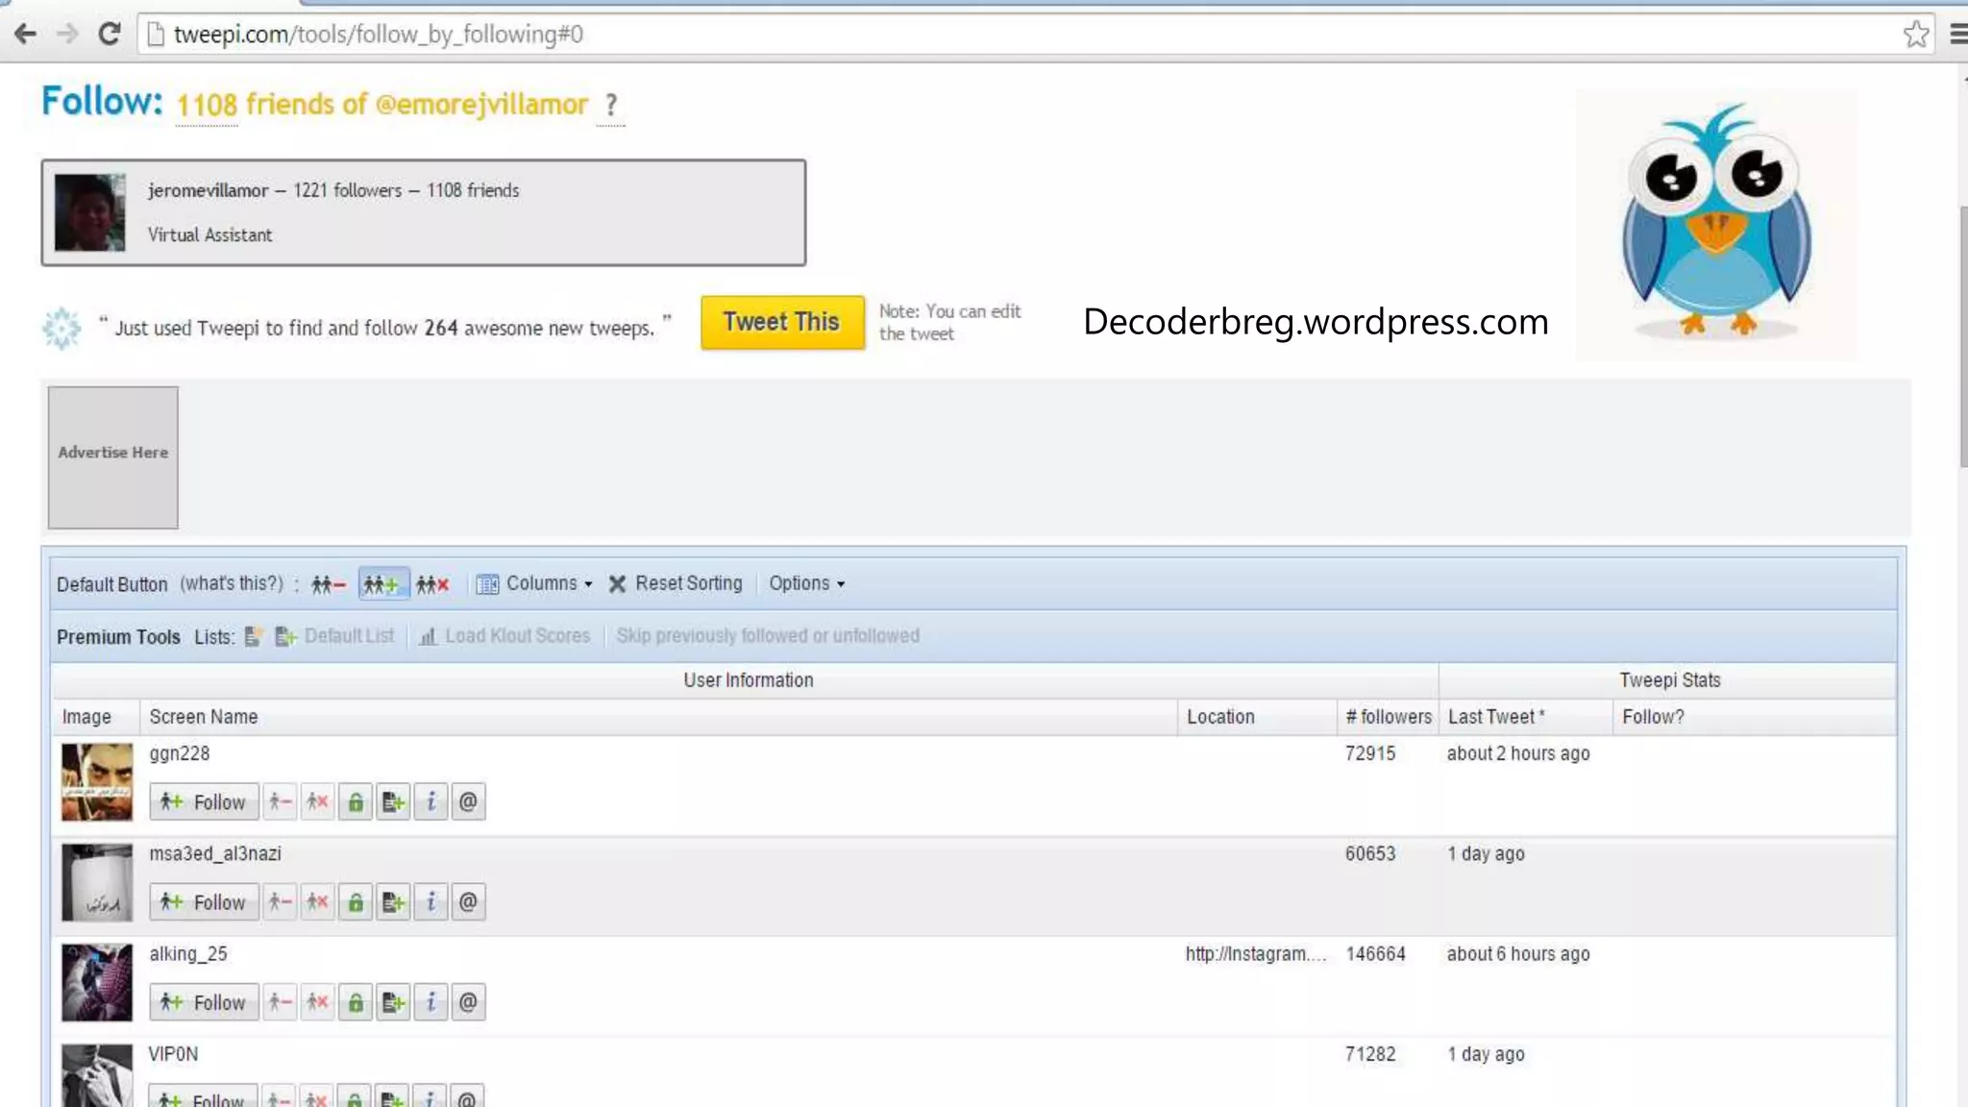Click the @ mention icon for ggn228
Image resolution: width=1968 pixels, height=1107 pixels.
tap(468, 802)
